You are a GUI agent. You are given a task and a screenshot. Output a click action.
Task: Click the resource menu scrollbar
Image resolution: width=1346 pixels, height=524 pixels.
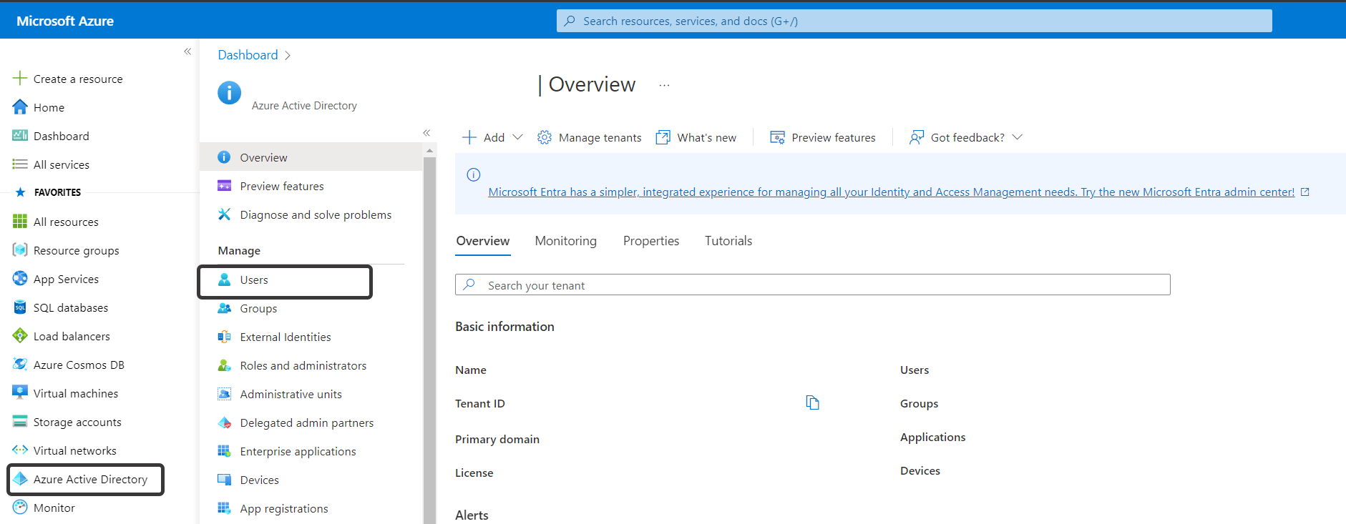[429, 340]
